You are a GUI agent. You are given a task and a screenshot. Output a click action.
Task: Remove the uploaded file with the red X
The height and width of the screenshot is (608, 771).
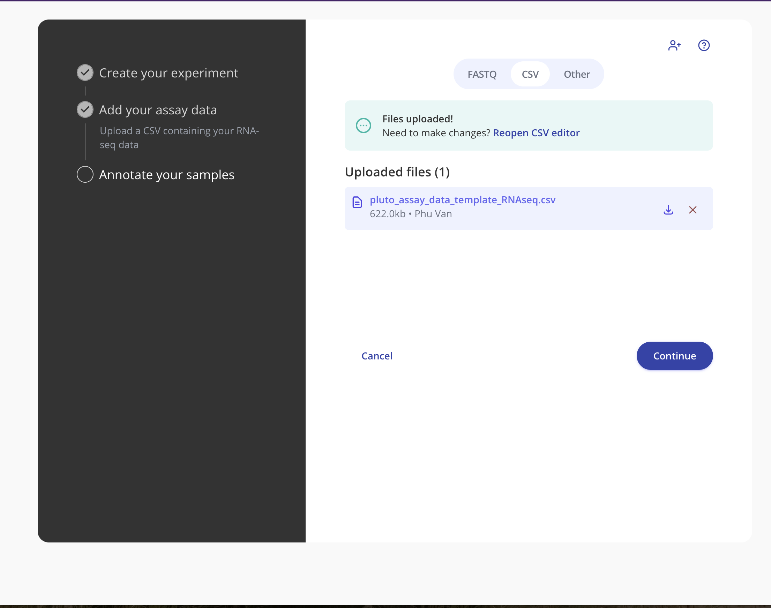[x=692, y=210]
